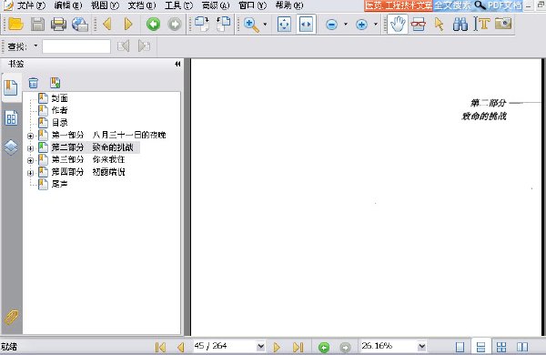Delete bookmark with the trash icon

pos(34,83)
